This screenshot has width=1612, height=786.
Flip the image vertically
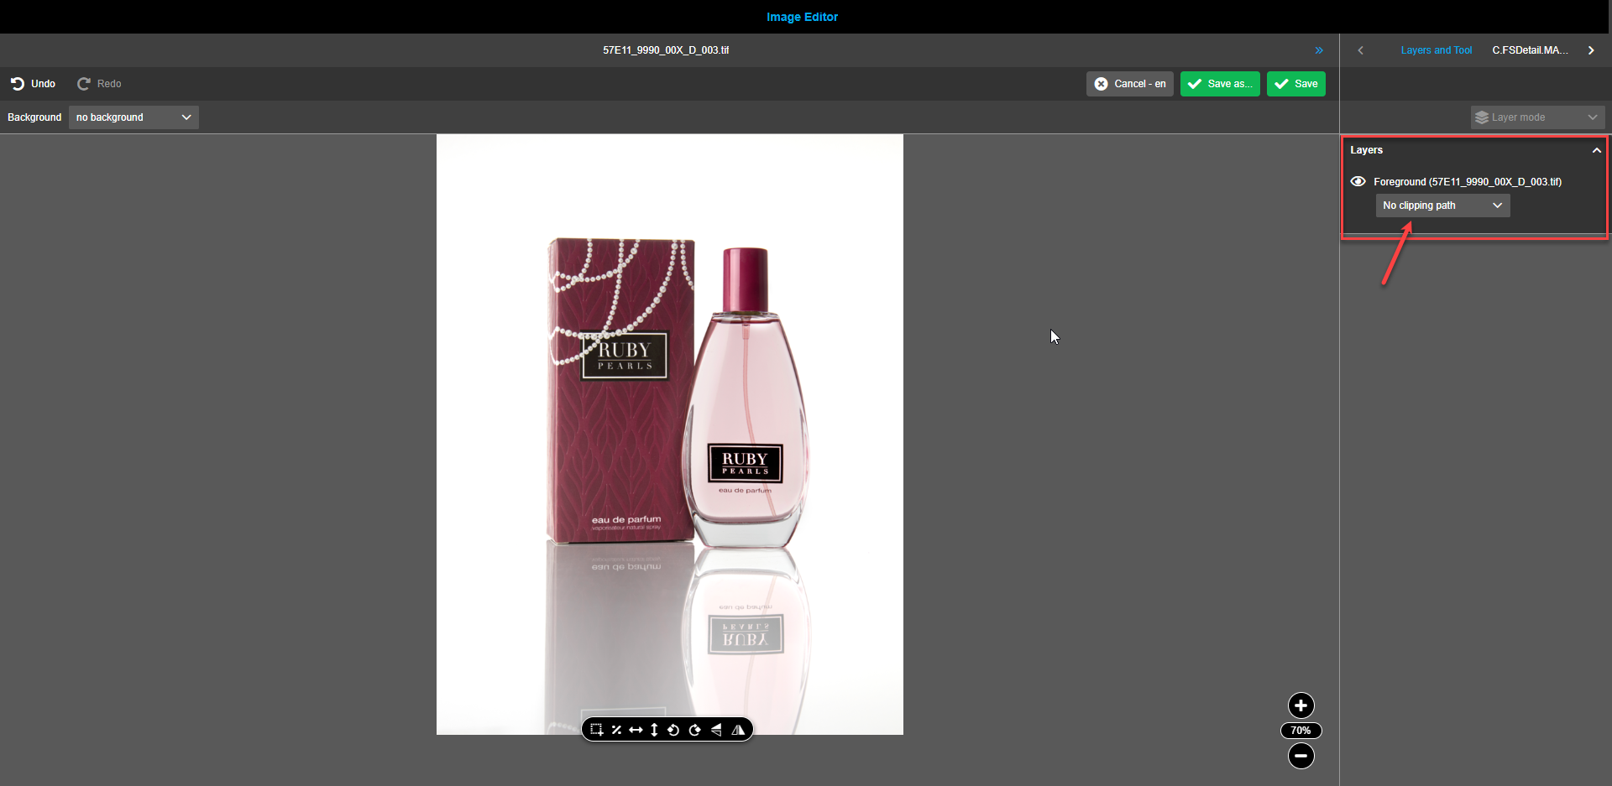(716, 729)
